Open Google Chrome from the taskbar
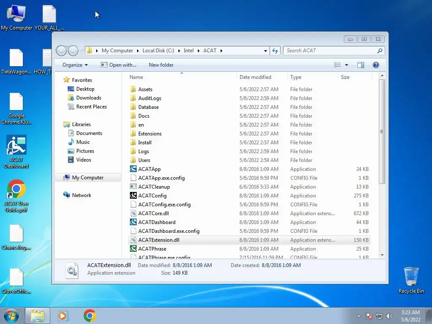The width and height of the screenshot is (432, 324). tap(89, 316)
